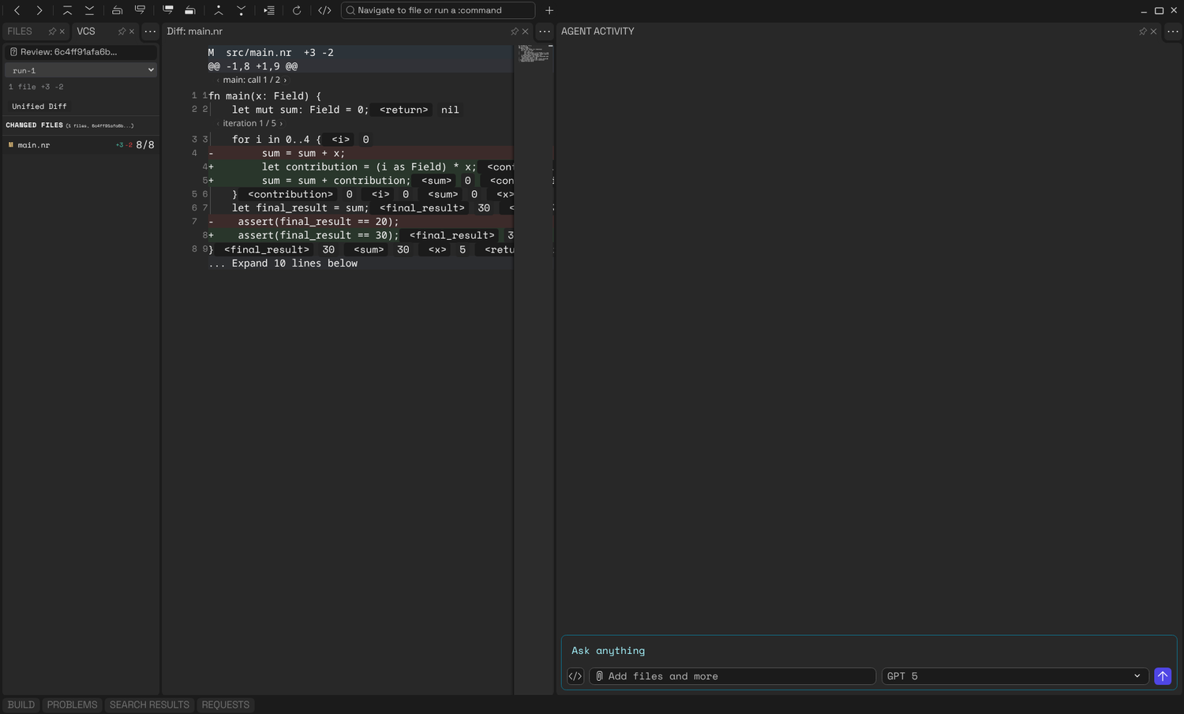Open the SEARCH RESULTS bottom tab
1184x714 pixels.
[x=149, y=705]
